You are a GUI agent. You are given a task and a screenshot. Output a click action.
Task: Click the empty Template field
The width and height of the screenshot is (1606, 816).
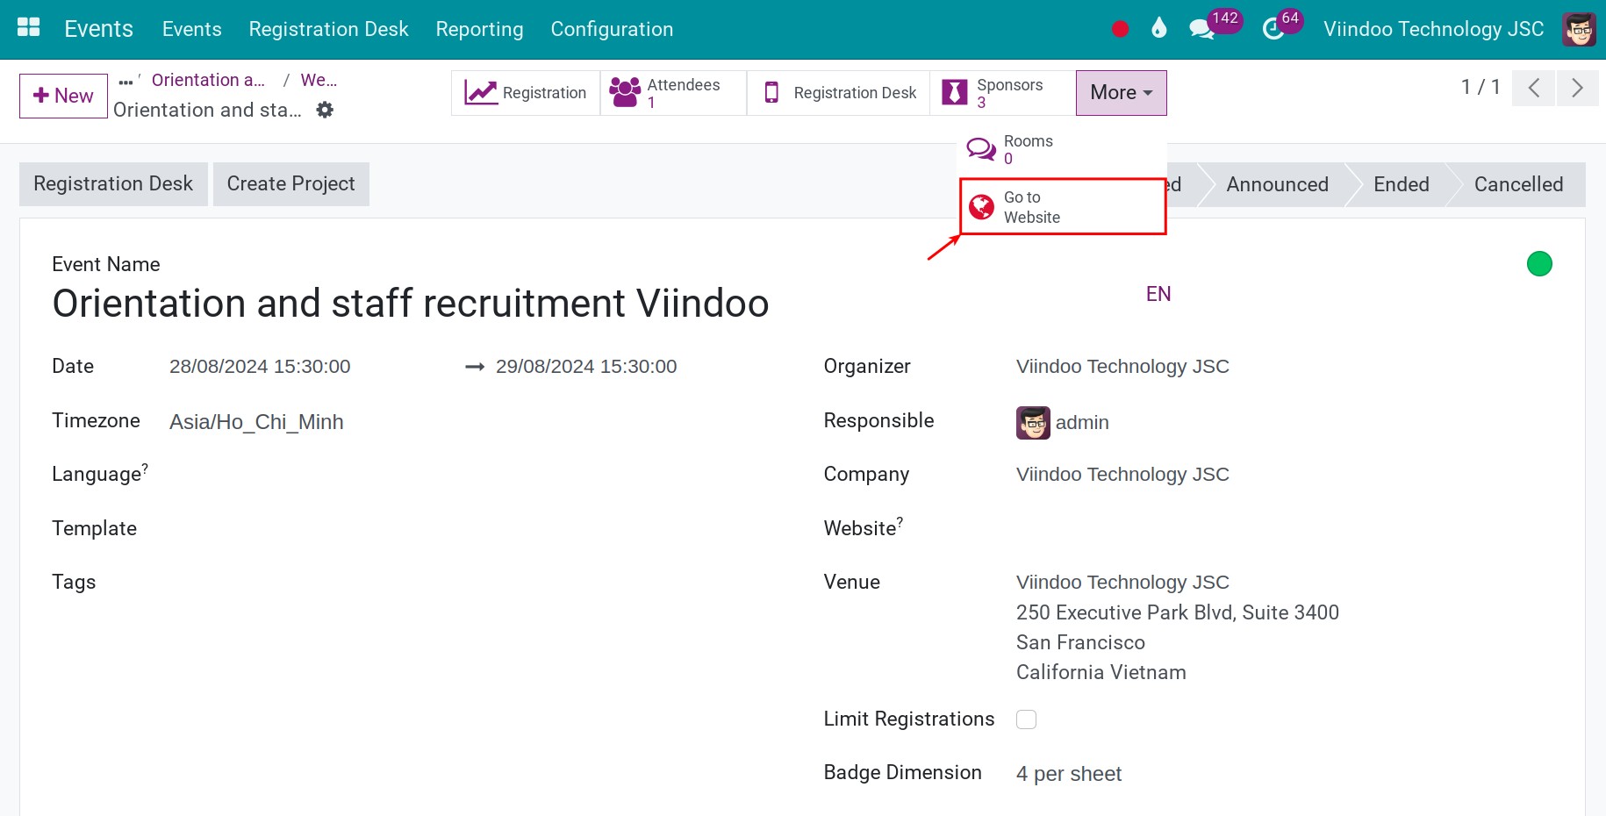[474, 529]
